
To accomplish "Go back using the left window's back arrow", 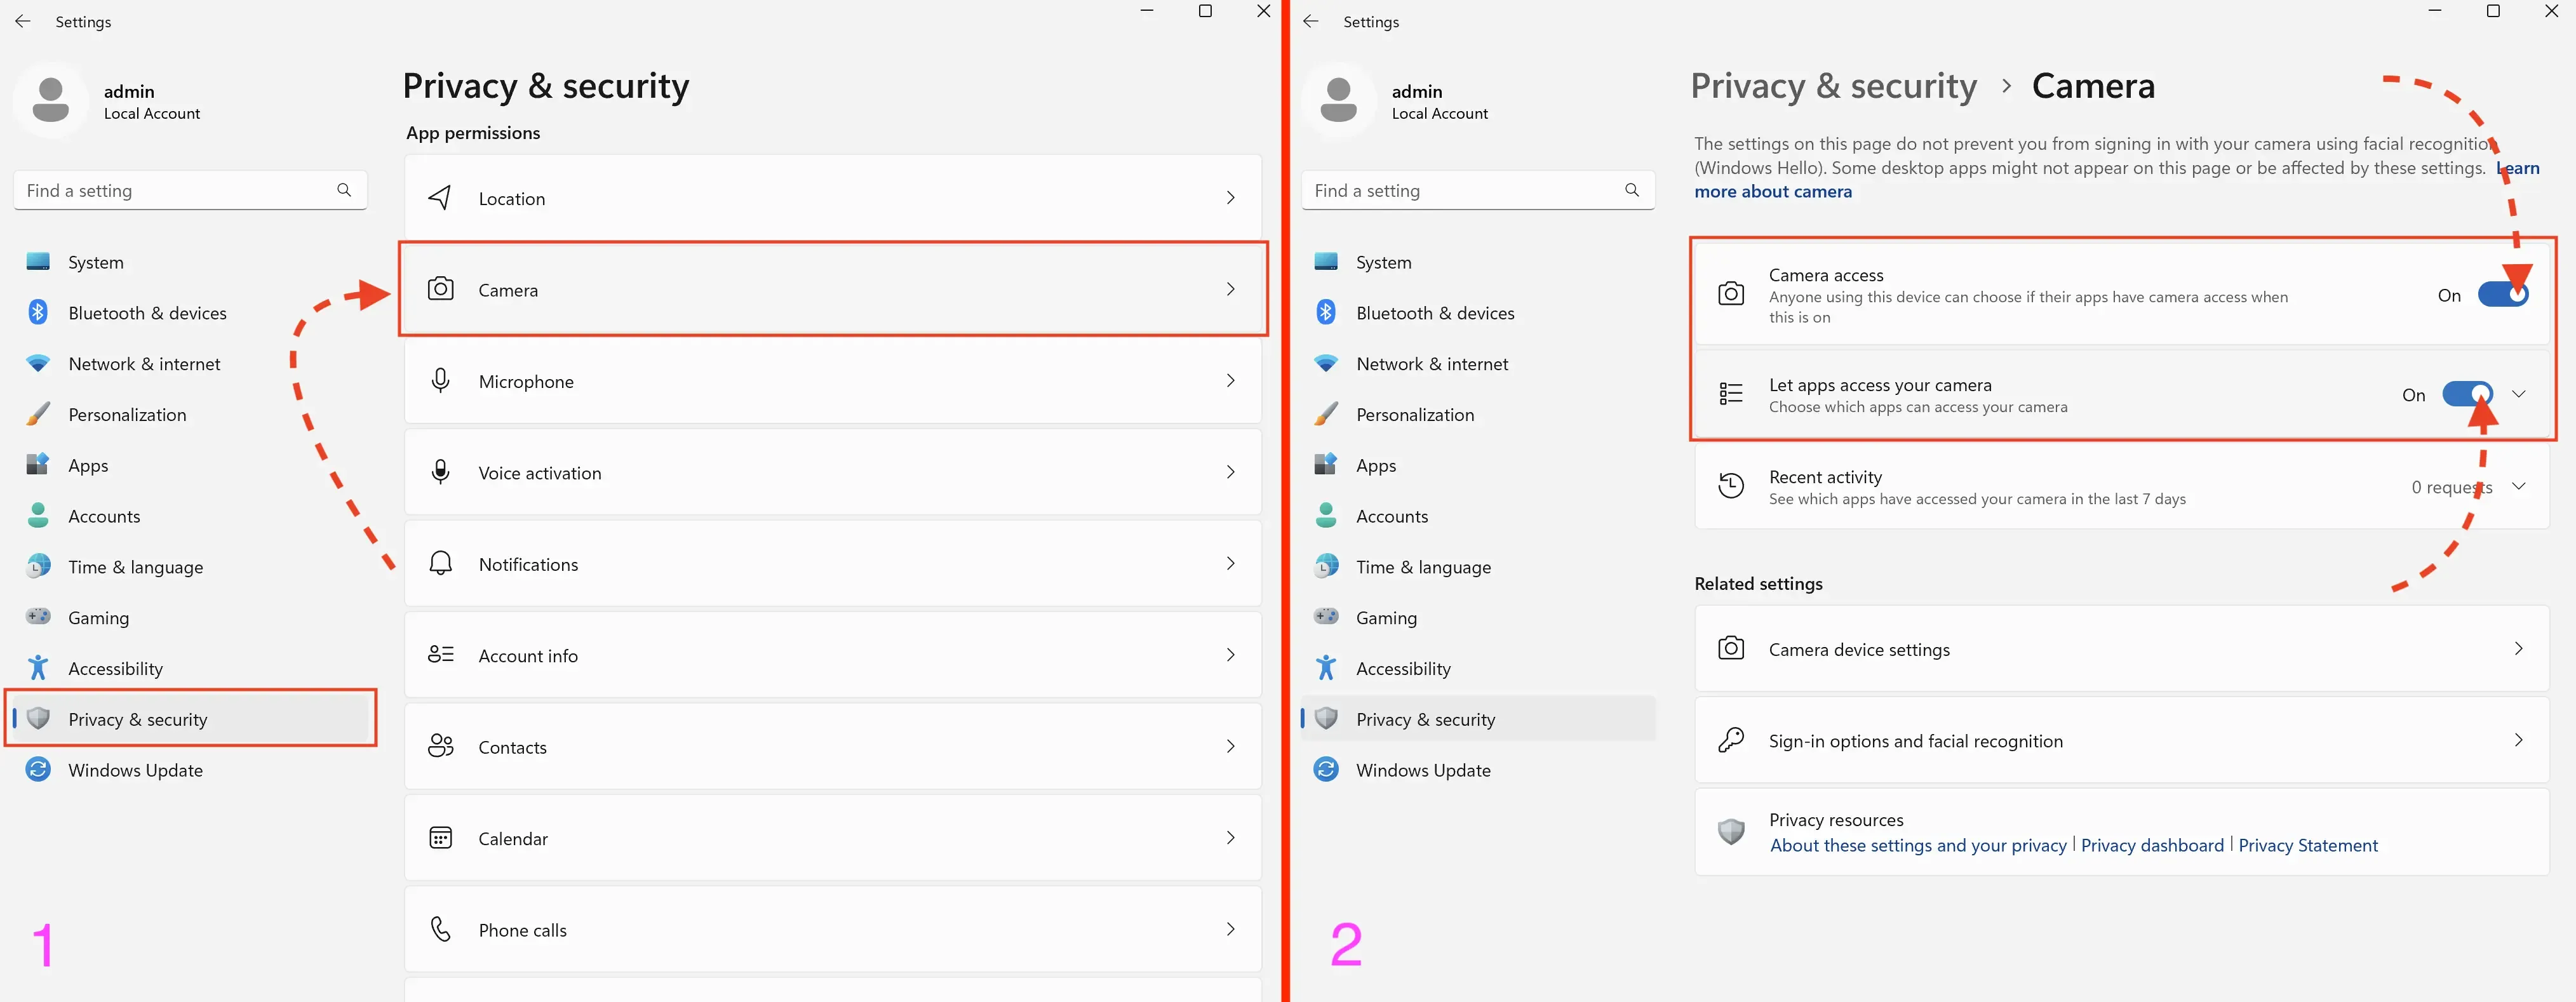I will pyautogui.click(x=23, y=21).
